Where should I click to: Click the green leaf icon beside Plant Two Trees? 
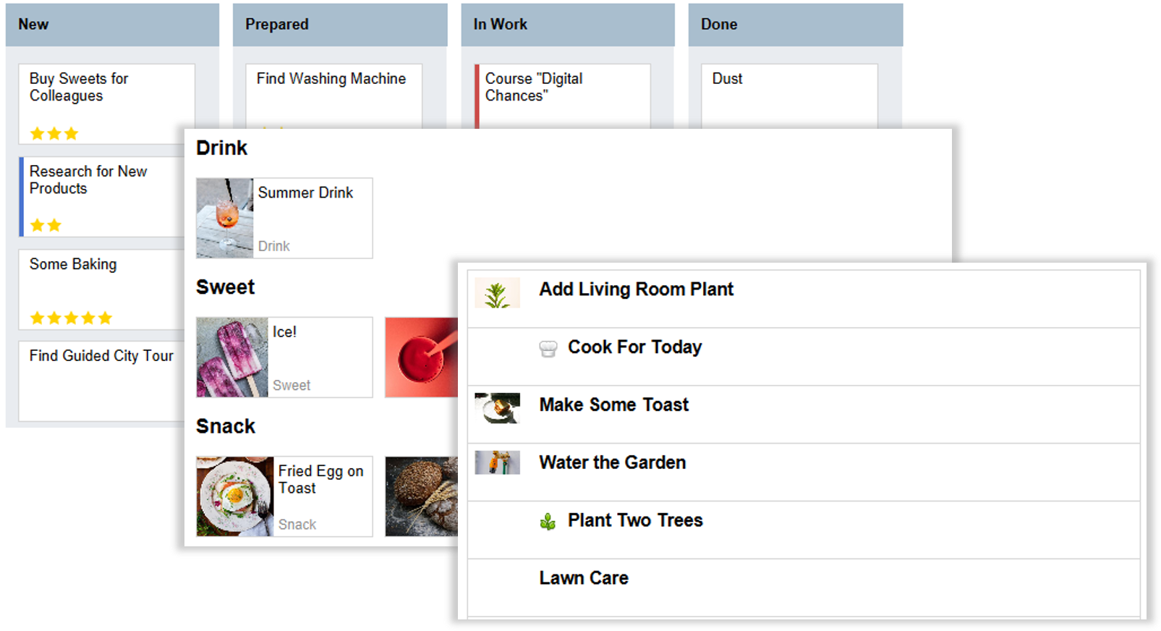click(548, 521)
